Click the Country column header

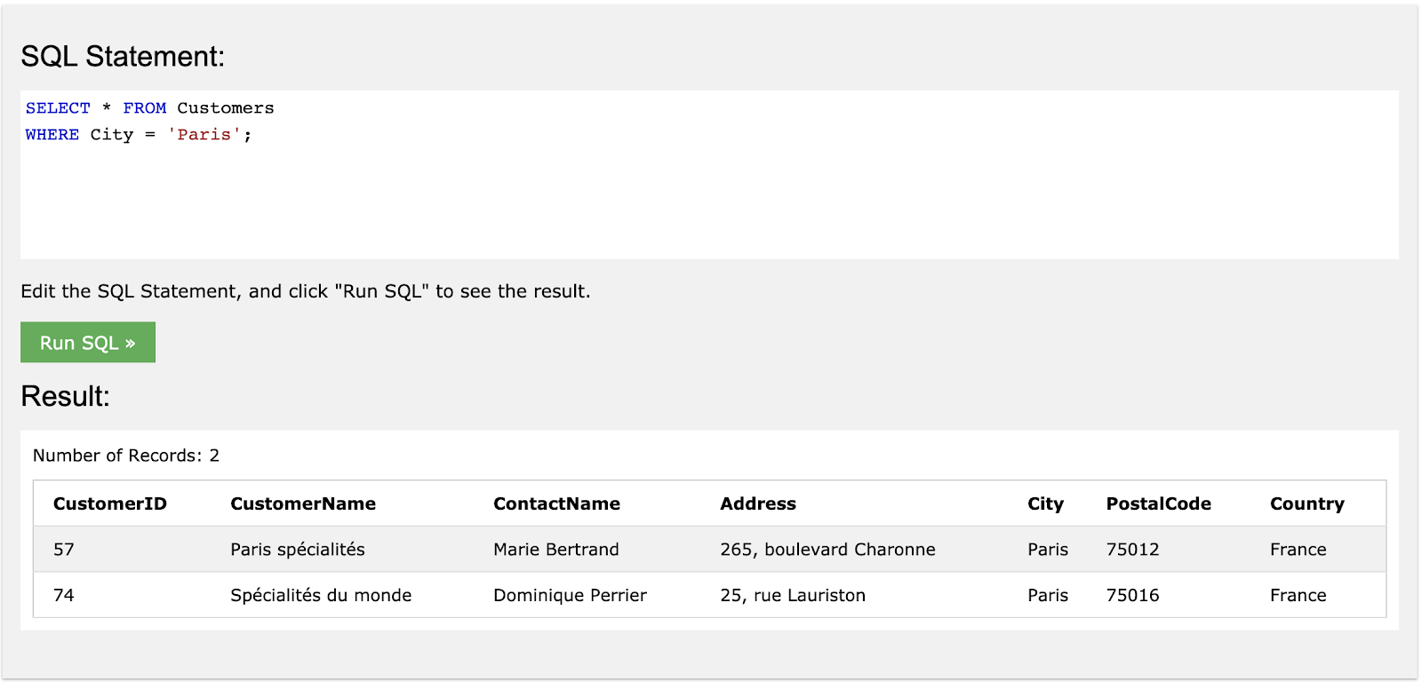tap(1306, 504)
